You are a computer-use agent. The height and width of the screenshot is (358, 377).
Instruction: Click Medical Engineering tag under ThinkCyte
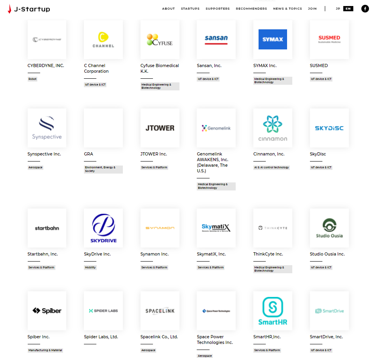click(273, 269)
